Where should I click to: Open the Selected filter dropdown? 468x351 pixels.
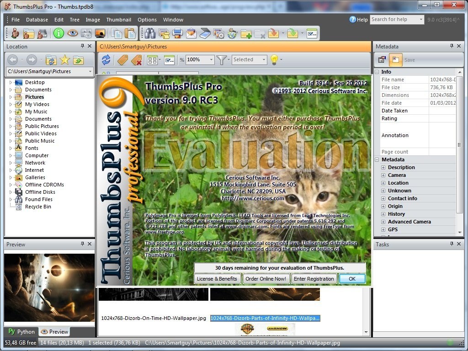[264, 60]
